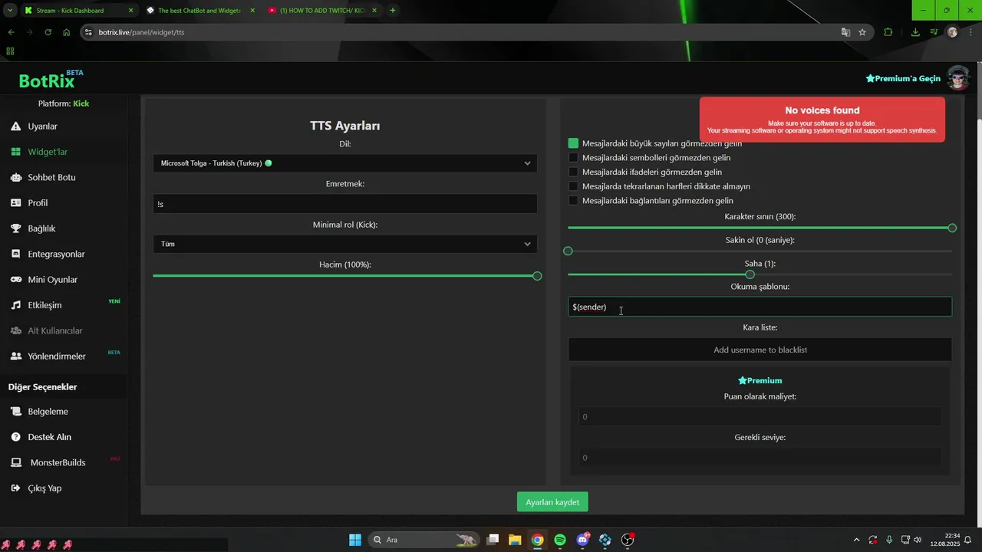Click the browser home button
The height and width of the screenshot is (552, 982).
[x=67, y=32]
